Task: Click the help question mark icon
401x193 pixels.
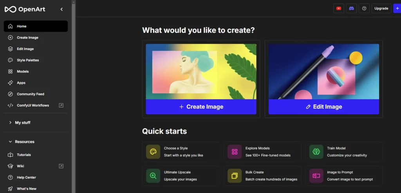Action: (x=364, y=8)
